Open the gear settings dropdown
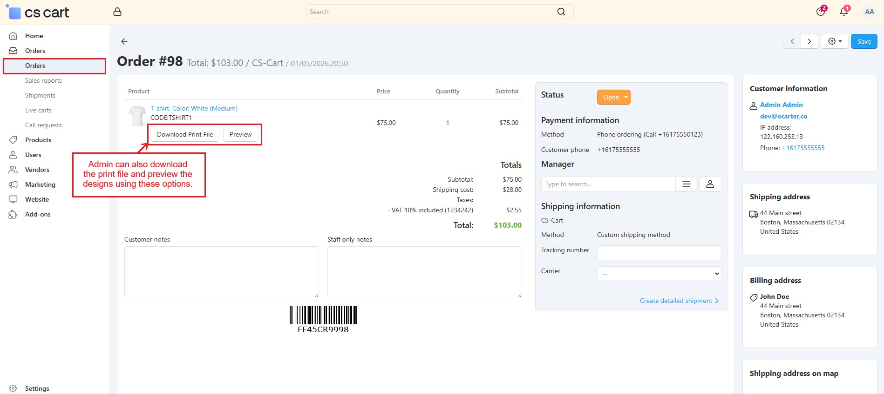The width and height of the screenshot is (884, 394). [x=834, y=41]
